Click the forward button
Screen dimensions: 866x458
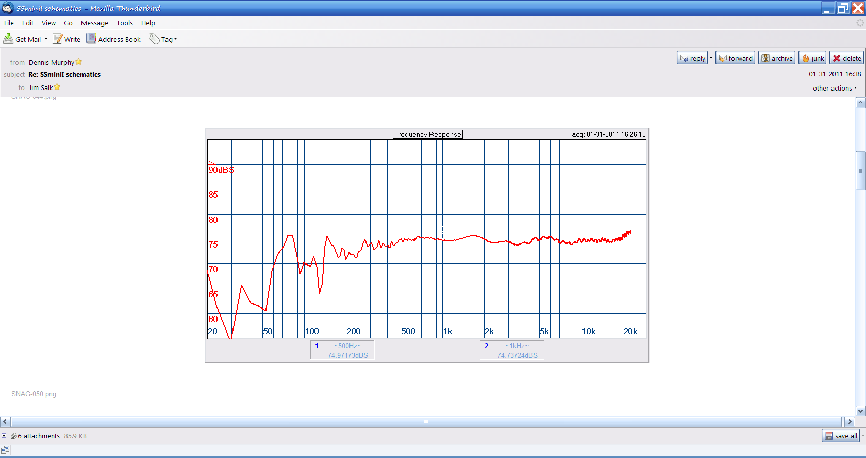click(x=735, y=58)
